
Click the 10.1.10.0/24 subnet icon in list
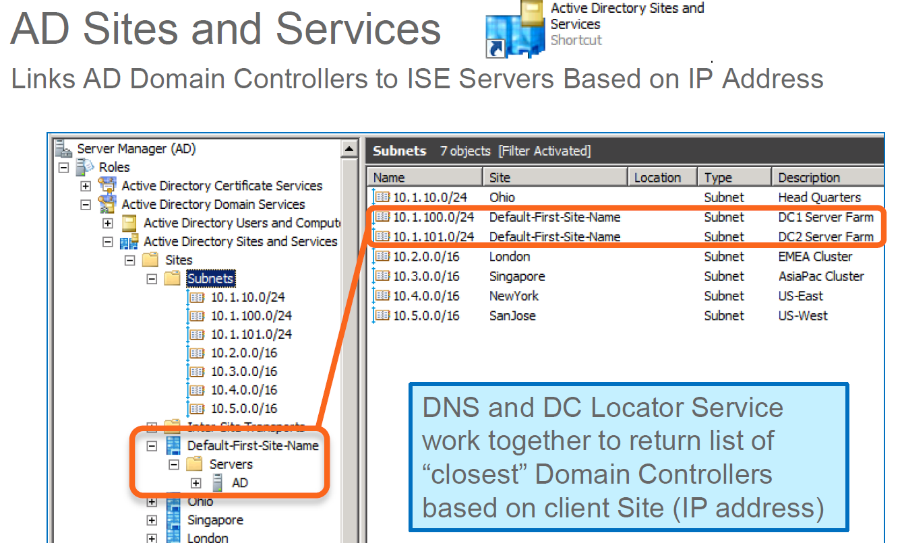coord(382,197)
